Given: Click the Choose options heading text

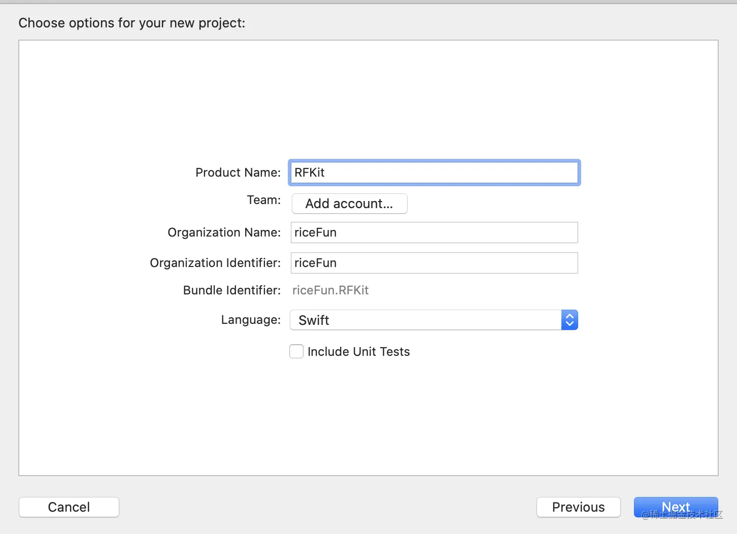Looking at the screenshot, I should pos(131,23).
